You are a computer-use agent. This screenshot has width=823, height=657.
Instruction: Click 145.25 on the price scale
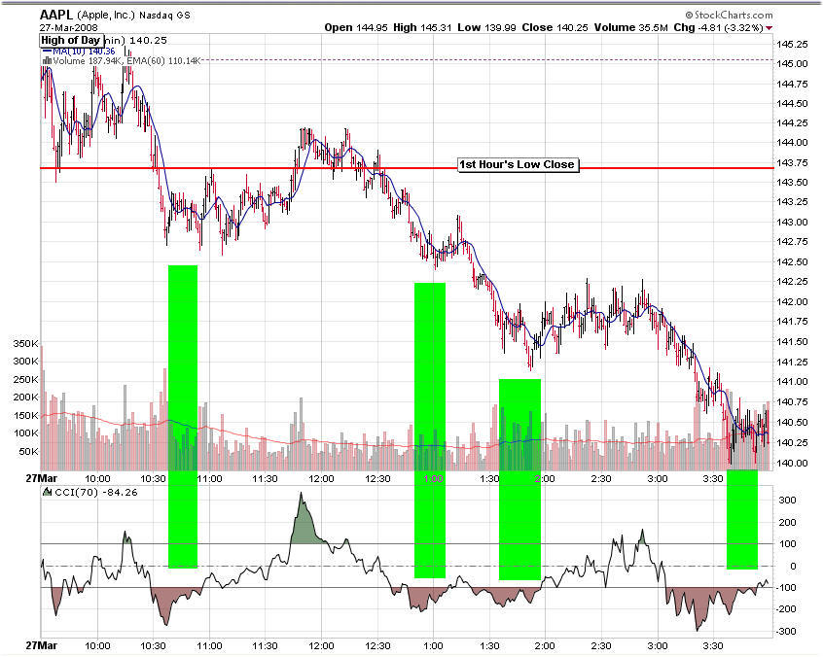pyautogui.click(x=792, y=45)
